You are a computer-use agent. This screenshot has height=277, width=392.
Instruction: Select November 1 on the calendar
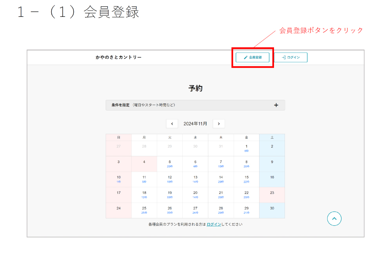pos(246,148)
